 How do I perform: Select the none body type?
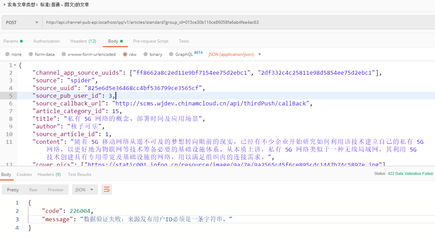click(13, 54)
